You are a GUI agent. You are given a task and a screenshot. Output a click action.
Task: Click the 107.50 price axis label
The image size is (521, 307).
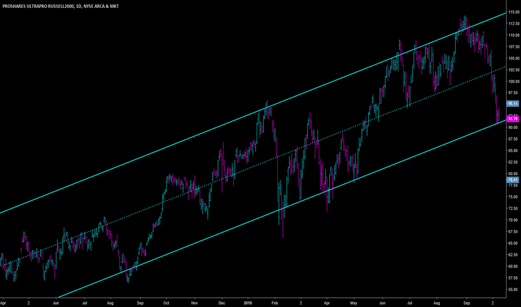tap(514, 47)
